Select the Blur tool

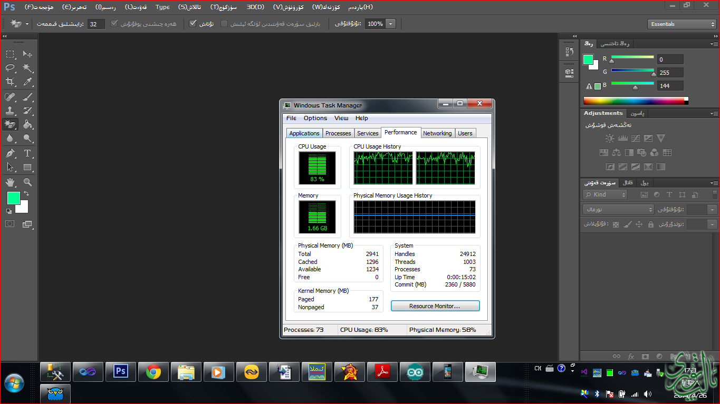pyautogui.click(x=10, y=139)
